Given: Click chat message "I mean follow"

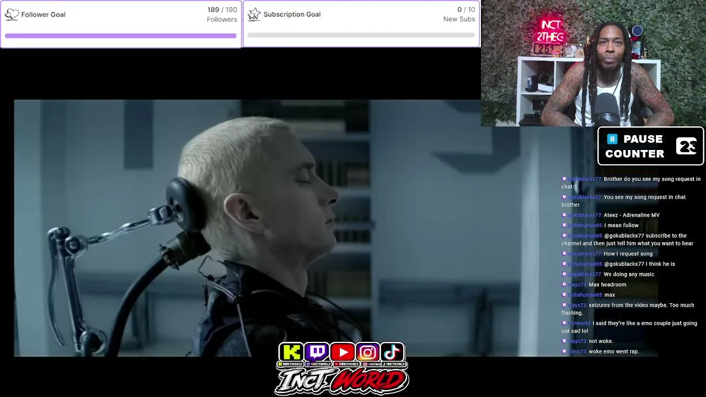Looking at the screenshot, I should [621, 226].
